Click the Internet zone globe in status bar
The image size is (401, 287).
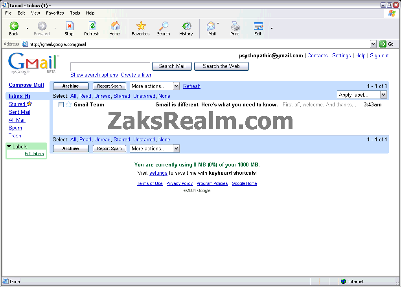[344, 282]
